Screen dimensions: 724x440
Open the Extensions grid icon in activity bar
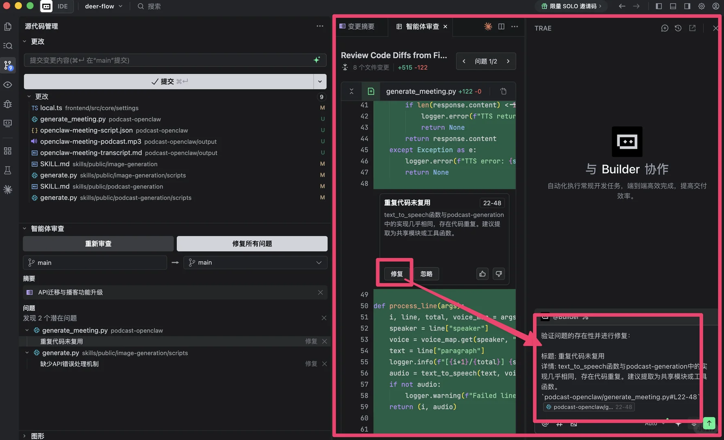8,151
